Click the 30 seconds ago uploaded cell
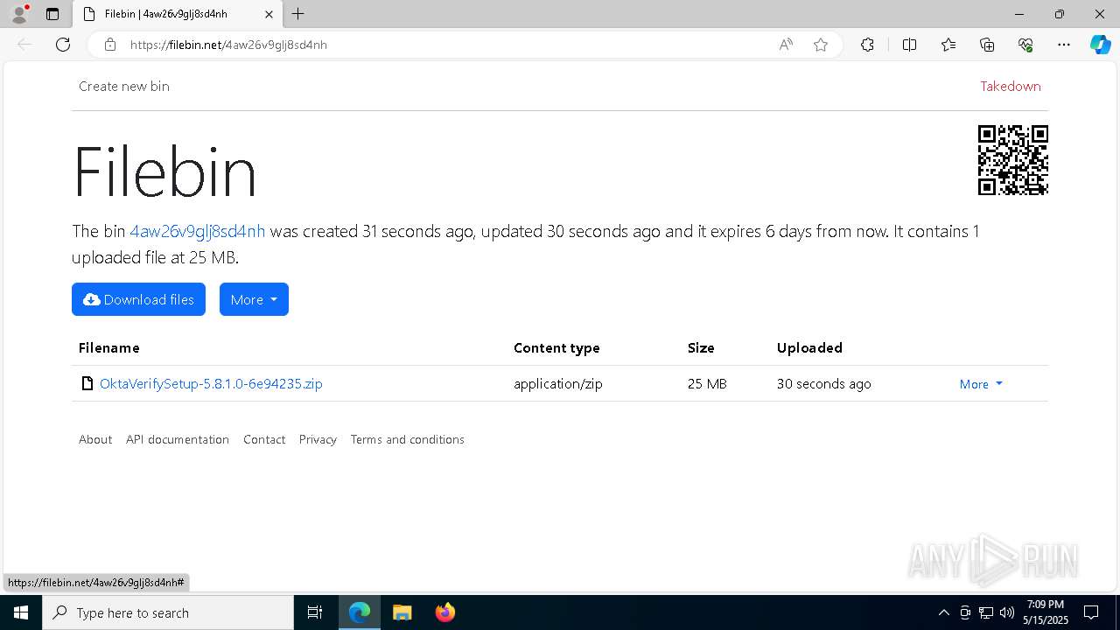This screenshot has height=630, width=1120. coord(824,383)
